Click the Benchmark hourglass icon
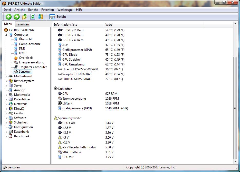 coord(11,136)
